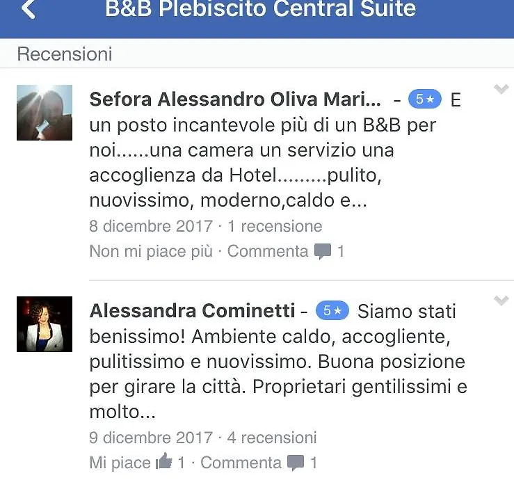The image size is (514, 487).
Task: Toggle 'Non mi piace più' on first review
Action: click(151, 252)
